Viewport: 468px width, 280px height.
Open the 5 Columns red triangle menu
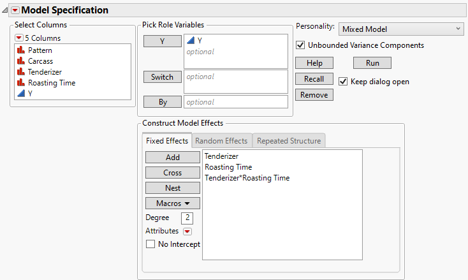point(19,38)
